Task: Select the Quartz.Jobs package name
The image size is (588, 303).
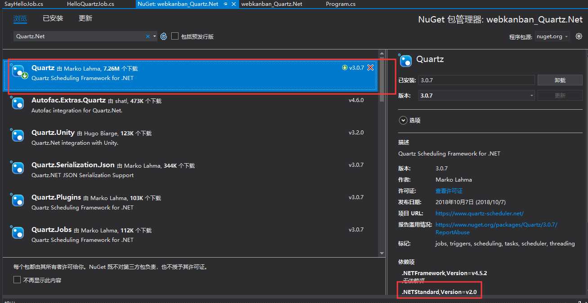Action: click(52, 230)
